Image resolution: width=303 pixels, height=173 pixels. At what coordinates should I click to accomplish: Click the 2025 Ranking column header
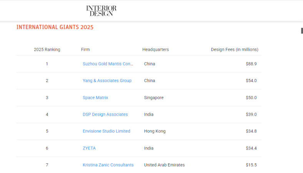pos(47,50)
